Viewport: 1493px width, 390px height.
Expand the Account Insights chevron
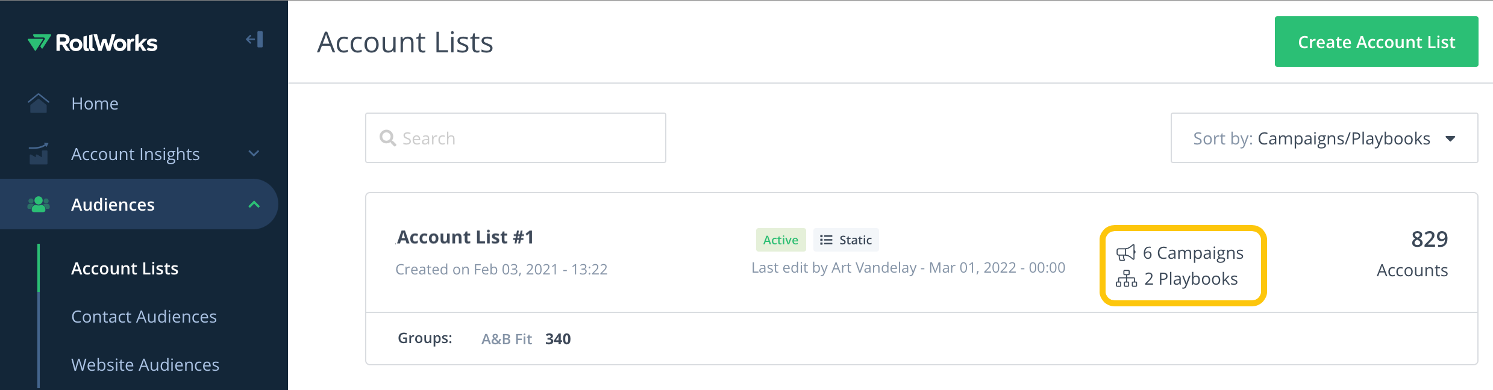click(x=254, y=153)
